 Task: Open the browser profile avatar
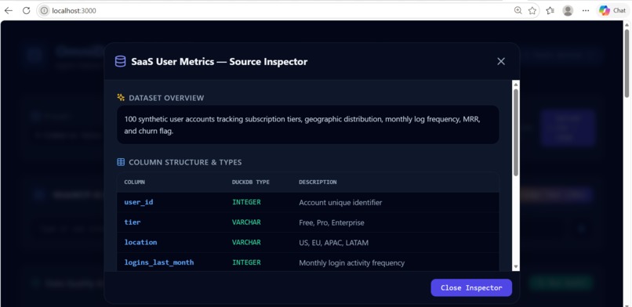(568, 11)
